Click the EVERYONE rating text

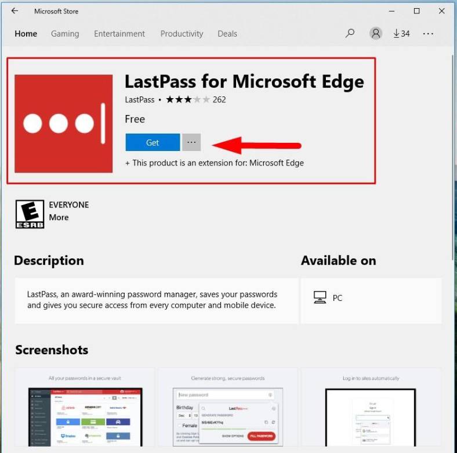click(x=69, y=205)
